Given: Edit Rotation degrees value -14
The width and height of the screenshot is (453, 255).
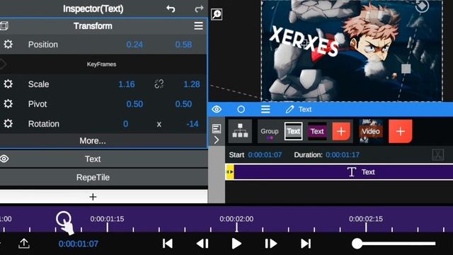Looking at the screenshot, I should pos(193,124).
